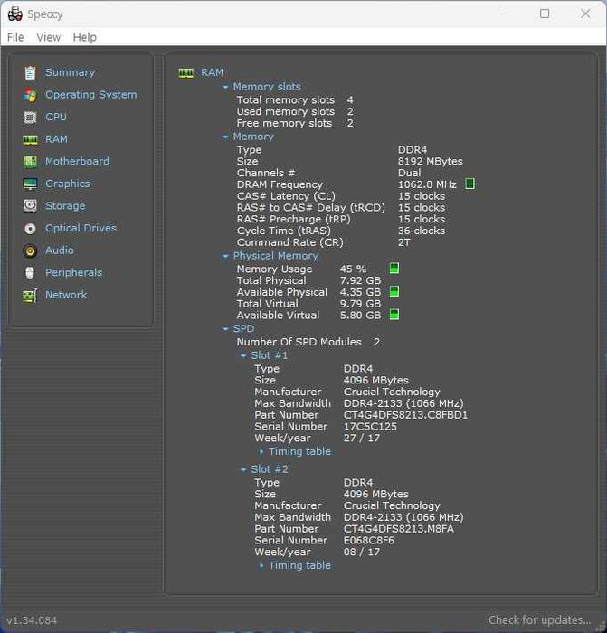Go to Summary page

[x=71, y=72]
